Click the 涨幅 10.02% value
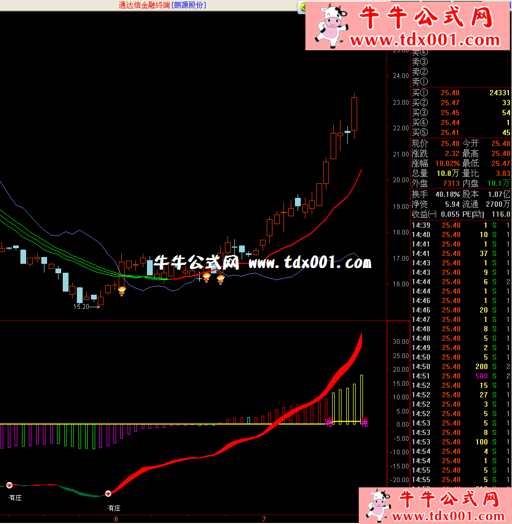The width and height of the screenshot is (512, 524). pyautogui.click(x=447, y=163)
